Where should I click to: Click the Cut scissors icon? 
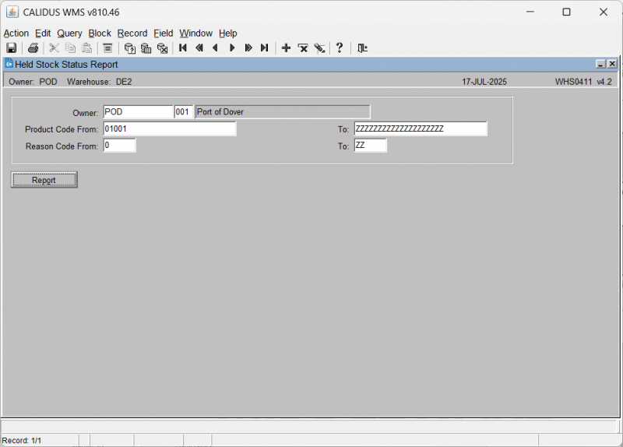[54, 48]
